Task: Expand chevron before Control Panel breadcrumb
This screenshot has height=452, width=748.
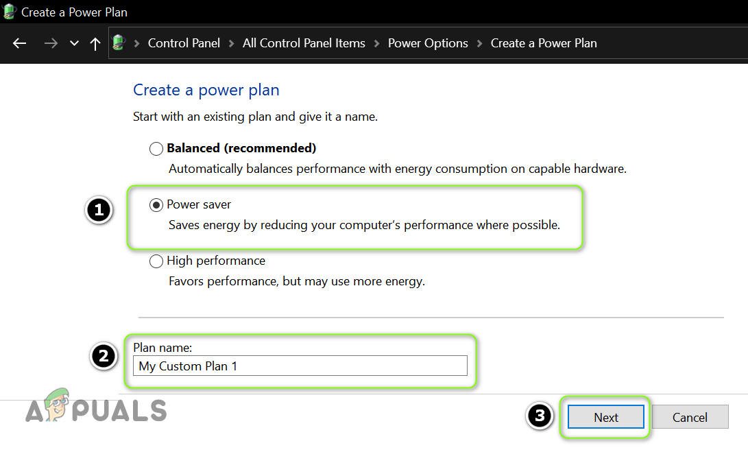Action: click(x=137, y=43)
